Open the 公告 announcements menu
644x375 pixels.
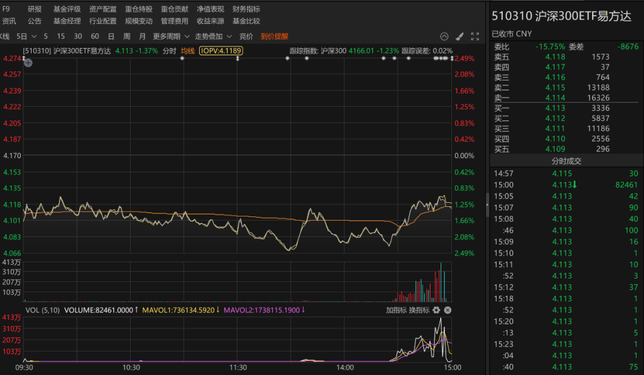[x=35, y=21]
